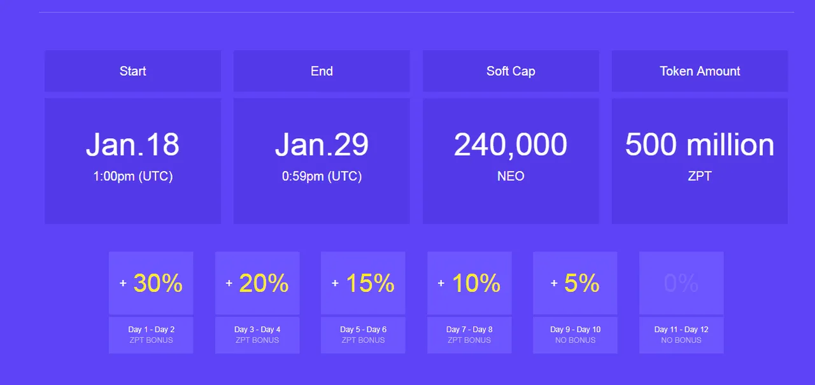Click the Jan.29 end date card

[322, 161]
